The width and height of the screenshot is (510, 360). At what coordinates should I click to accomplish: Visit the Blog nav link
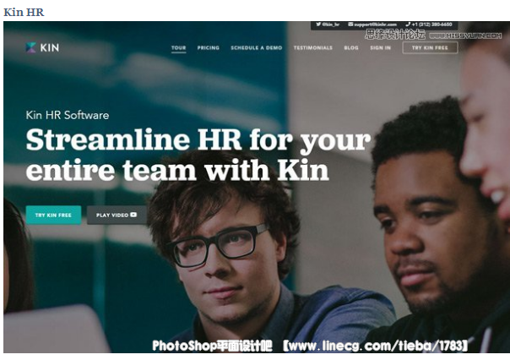point(351,48)
